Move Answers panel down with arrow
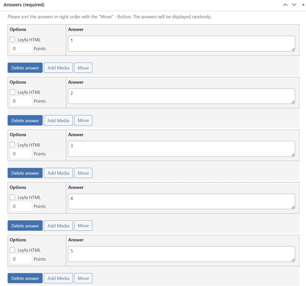The width and height of the screenshot is (306, 286). coord(294,5)
